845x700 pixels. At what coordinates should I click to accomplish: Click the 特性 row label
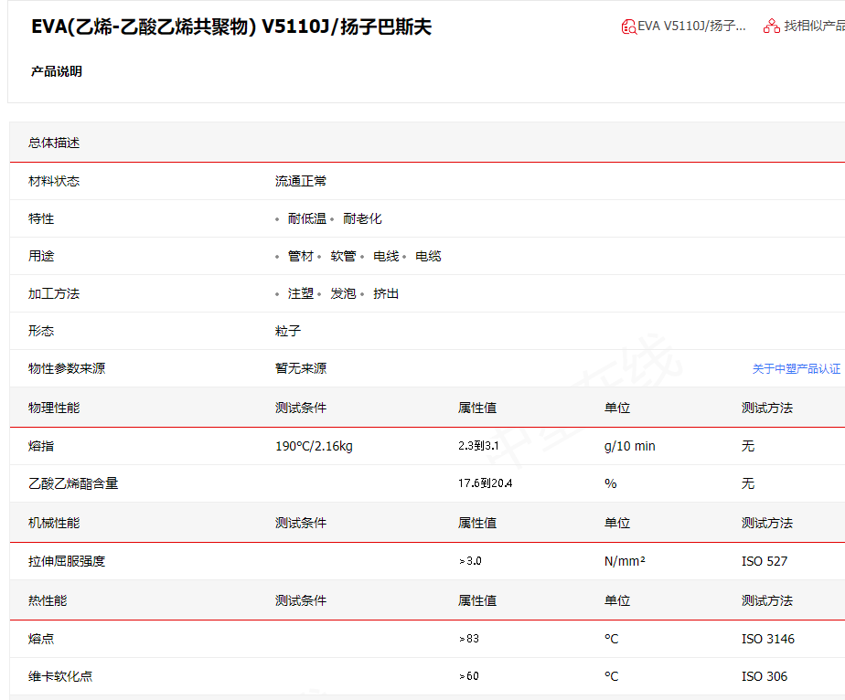click(41, 218)
